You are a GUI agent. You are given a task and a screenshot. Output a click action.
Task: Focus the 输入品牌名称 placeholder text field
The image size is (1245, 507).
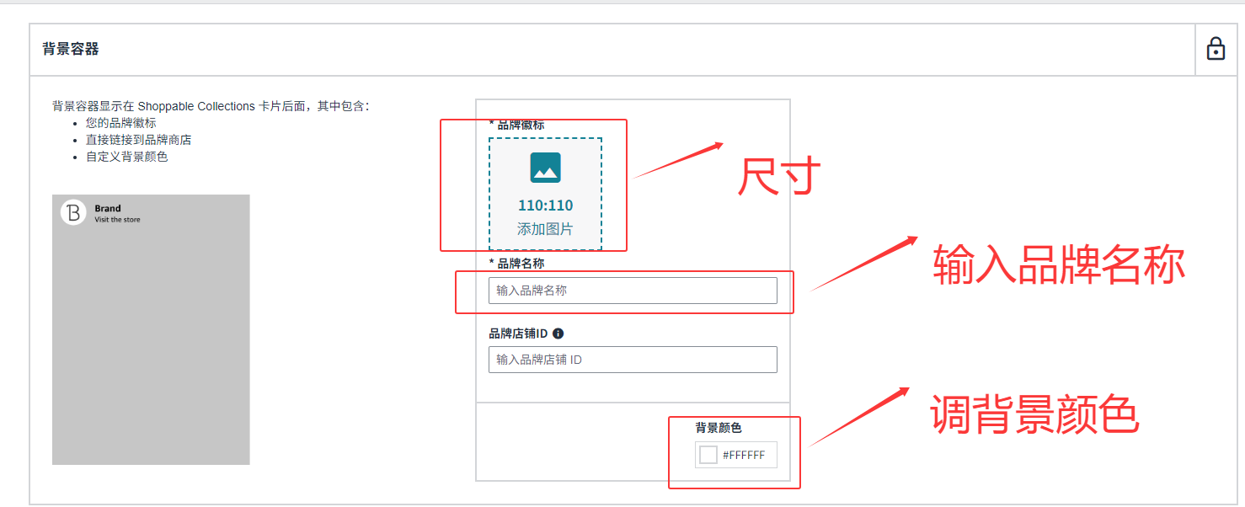pyautogui.click(x=633, y=291)
